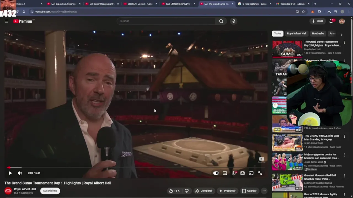Image resolution: width=353 pixels, height=198 pixels.
Task: Show more filter chips with right arrow
Action: [x=341, y=34]
